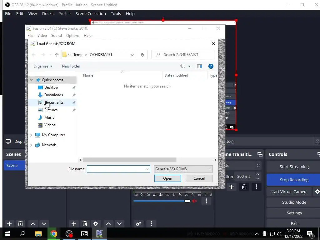320x240 pixels.
Task: Select the Music folder
Action: pyautogui.click(x=49, y=117)
